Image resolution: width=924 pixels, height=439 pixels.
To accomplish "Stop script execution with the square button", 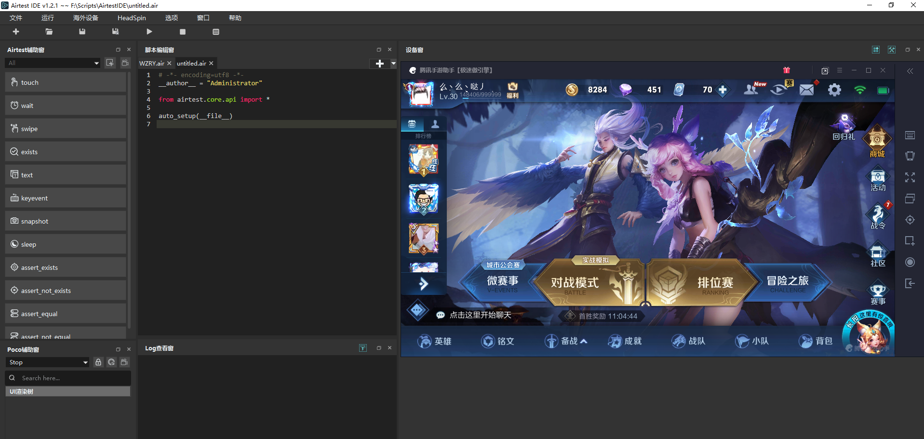I will pos(183,32).
